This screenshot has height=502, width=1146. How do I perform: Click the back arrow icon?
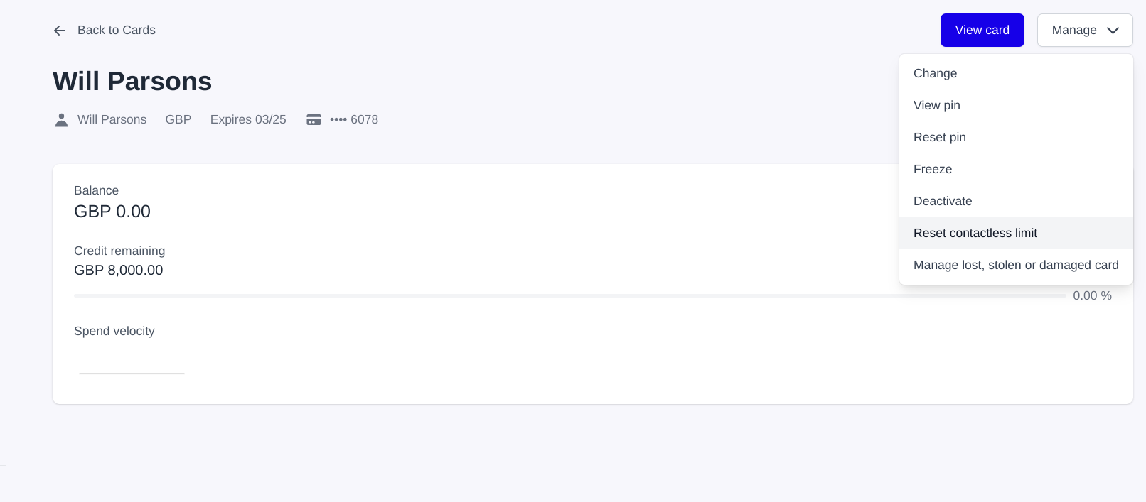60,31
